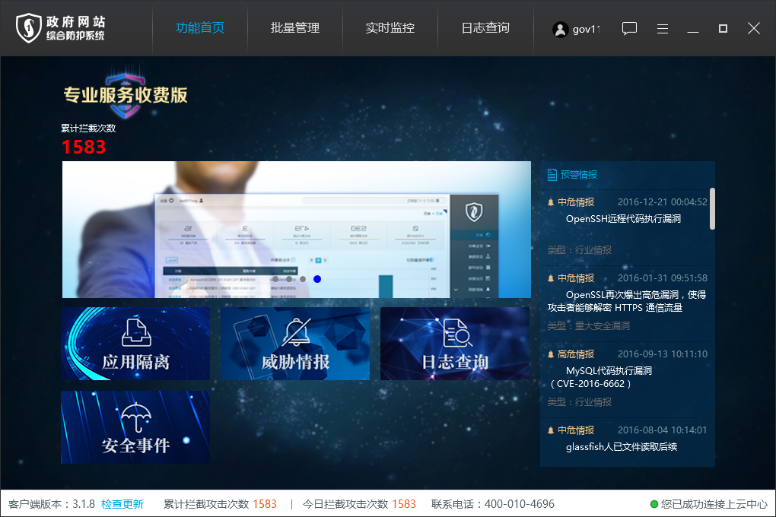This screenshot has width=776, height=517.
Task: Select the first carousel dot indicator
Action: [275, 279]
